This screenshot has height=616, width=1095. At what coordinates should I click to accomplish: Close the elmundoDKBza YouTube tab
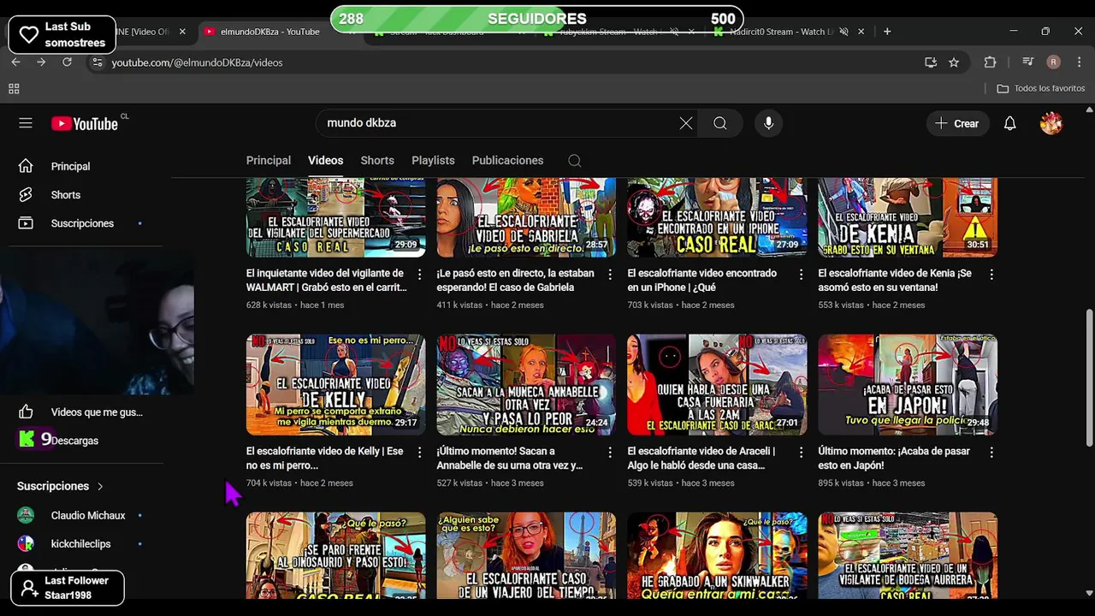351,32
